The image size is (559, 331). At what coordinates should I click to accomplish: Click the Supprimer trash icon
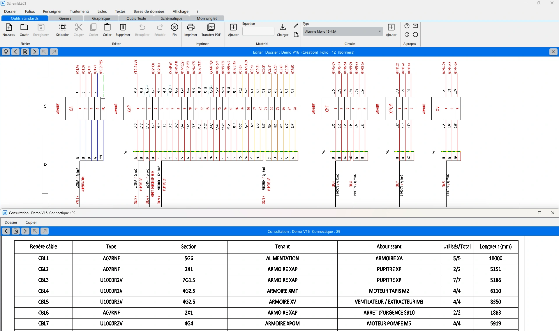(x=123, y=27)
